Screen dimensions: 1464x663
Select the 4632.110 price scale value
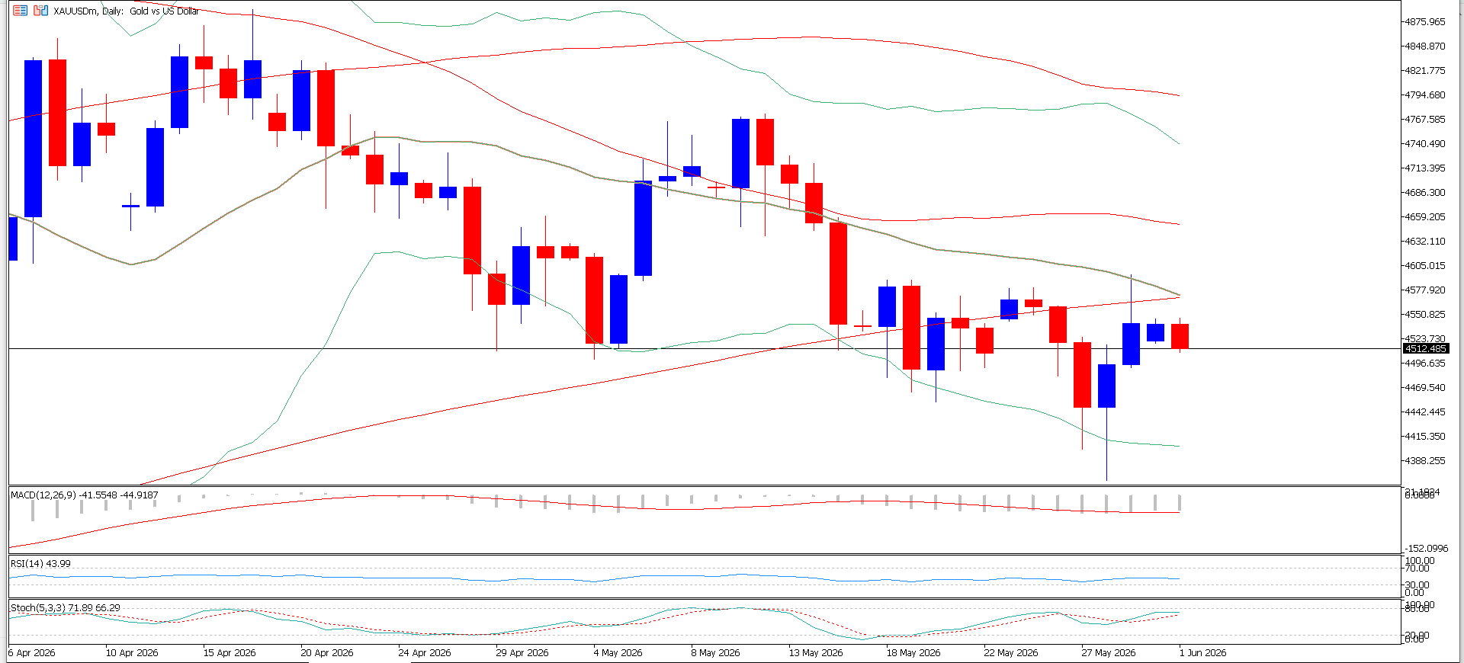(x=1425, y=242)
